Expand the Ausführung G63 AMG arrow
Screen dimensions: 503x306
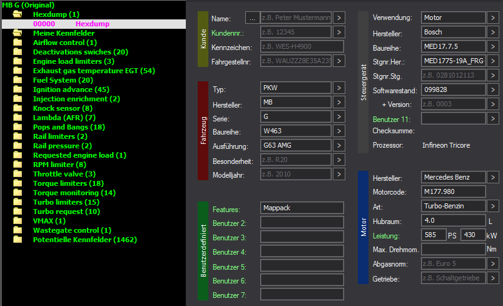click(338, 145)
